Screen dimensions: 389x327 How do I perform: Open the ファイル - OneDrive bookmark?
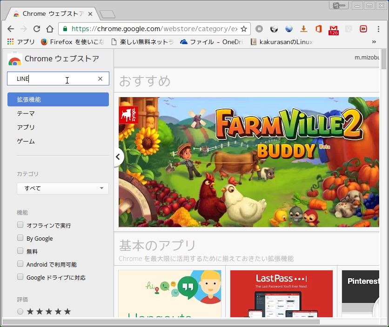pyautogui.click(x=212, y=42)
